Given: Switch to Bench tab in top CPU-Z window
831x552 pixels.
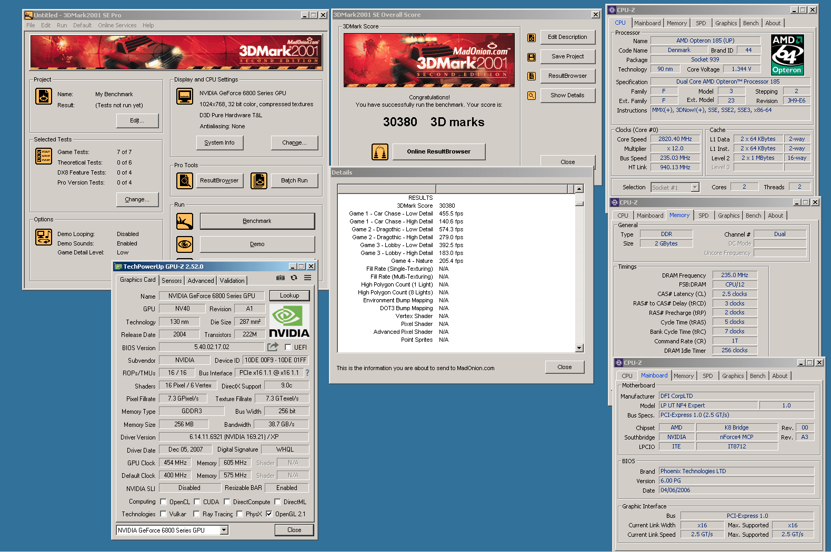Looking at the screenshot, I should click(x=751, y=23).
